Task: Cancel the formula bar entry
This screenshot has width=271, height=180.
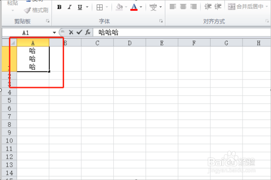Action: pos(71,32)
